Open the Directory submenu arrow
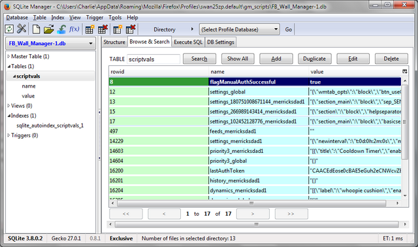The width and height of the screenshot is (418, 247). [x=192, y=29]
